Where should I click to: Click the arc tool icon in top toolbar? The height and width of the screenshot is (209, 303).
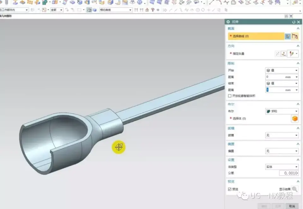click(x=219, y=2)
